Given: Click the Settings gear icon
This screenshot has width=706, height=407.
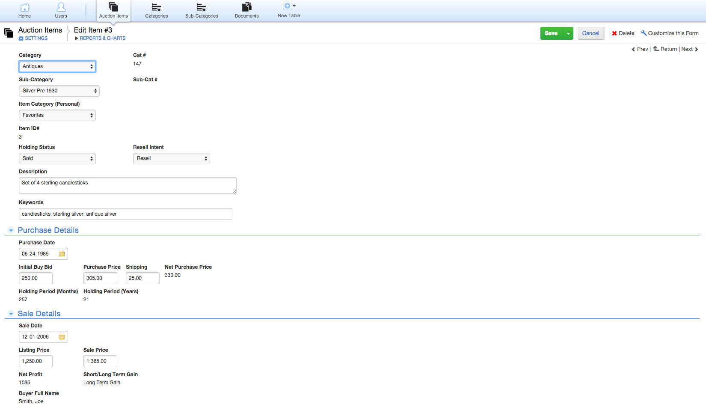Looking at the screenshot, I should pos(21,39).
